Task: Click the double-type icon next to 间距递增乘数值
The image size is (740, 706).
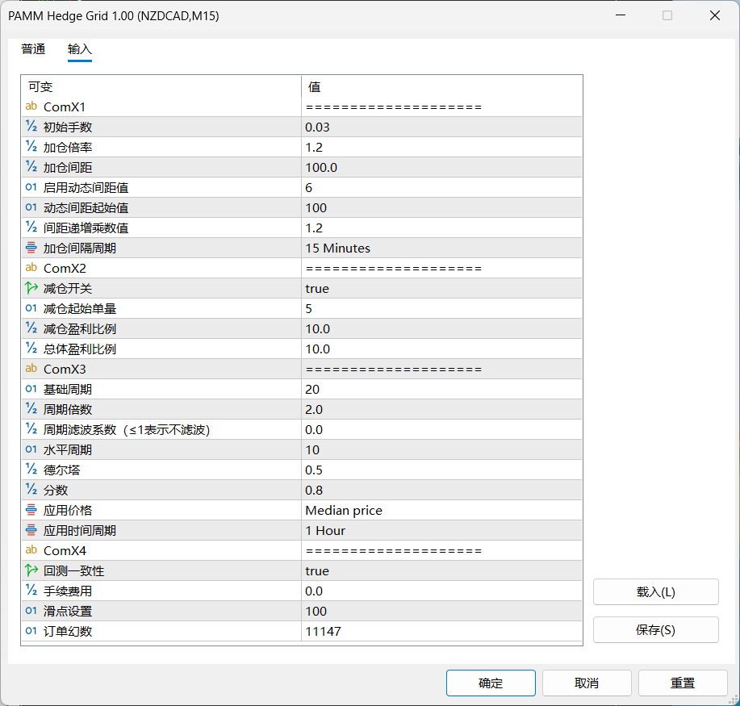Action: tap(31, 228)
